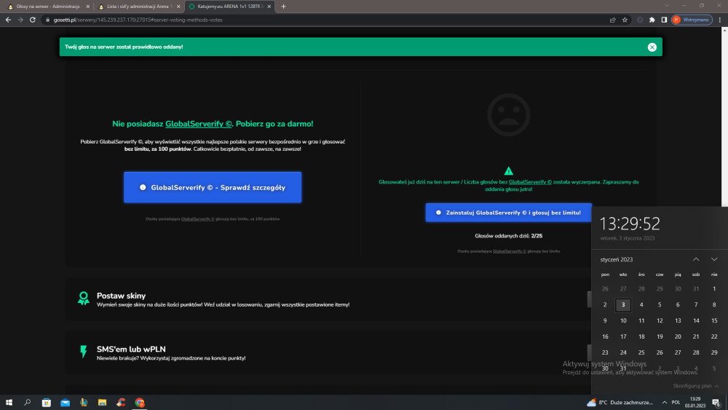Select January 3 in the calendar

pyautogui.click(x=623, y=304)
